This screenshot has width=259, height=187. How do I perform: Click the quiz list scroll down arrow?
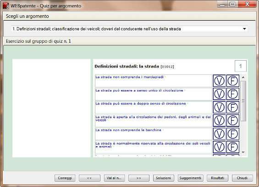243,152
